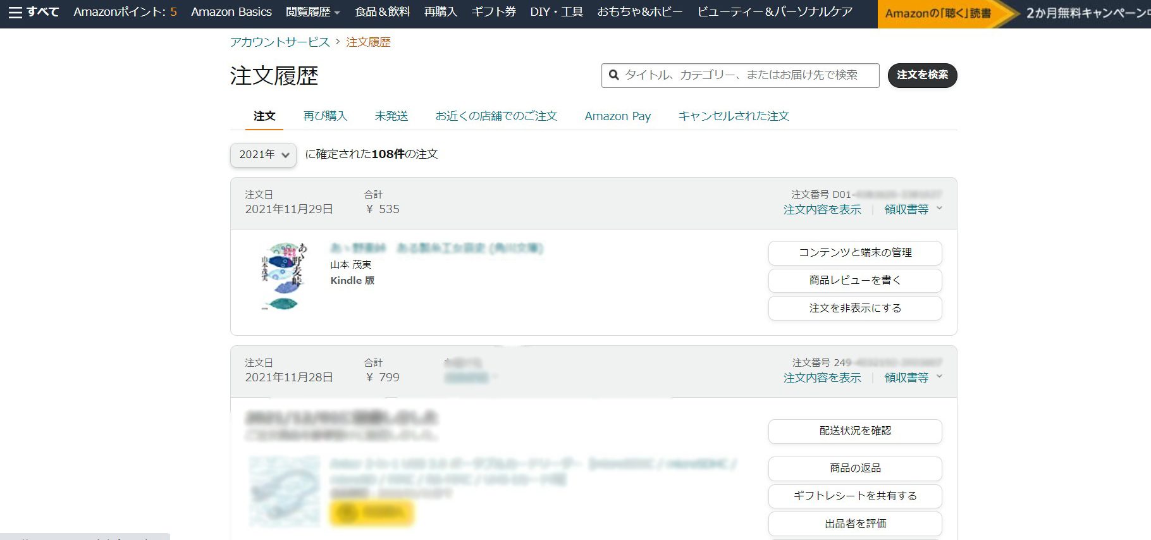Click ギフトレシートを共有する button
Screen dimensions: 1151x540
pos(855,496)
